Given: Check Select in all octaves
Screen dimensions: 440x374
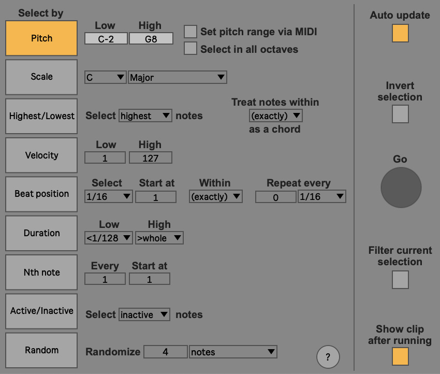Looking at the screenshot, I should pos(191,49).
